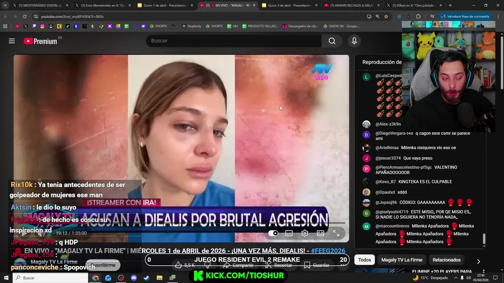Click the search magnifier button

[332, 41]
